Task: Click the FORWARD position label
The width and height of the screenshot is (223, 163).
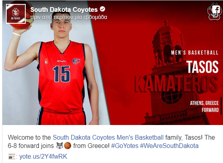Action: click(x=210, y=110)
